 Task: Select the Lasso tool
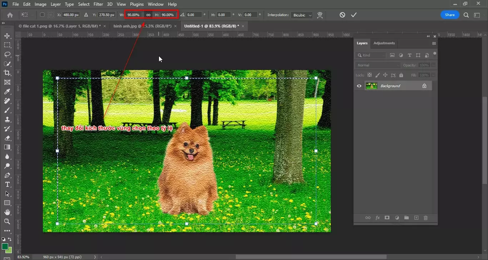pos(7,54)
